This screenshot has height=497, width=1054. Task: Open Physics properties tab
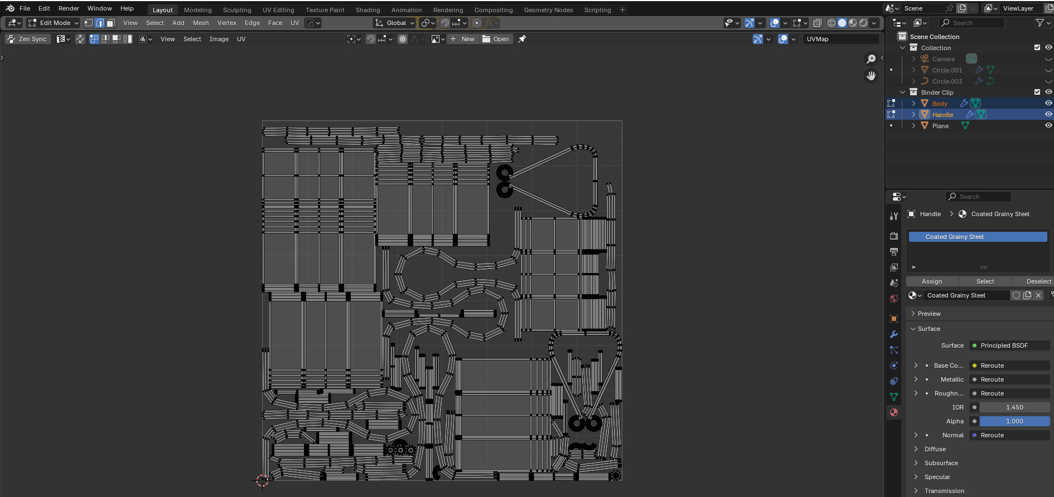(x=894, y=366)
